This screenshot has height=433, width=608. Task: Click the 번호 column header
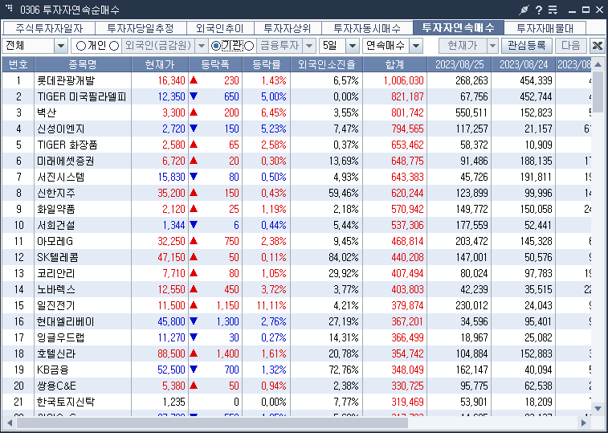point(18,64)
